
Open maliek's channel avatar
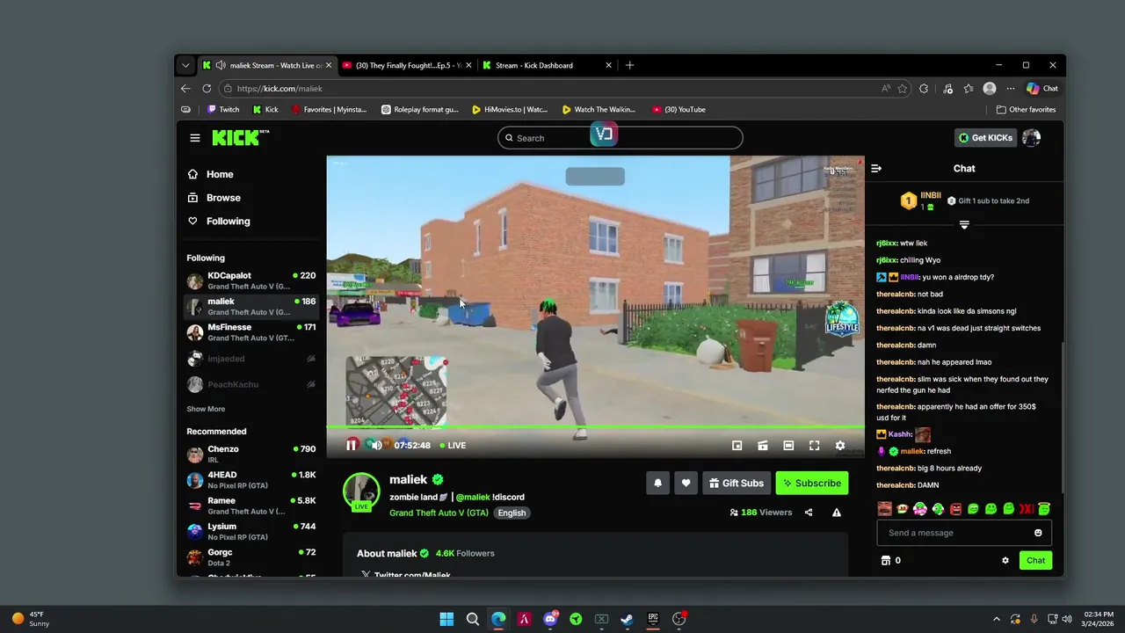pyautogui.click(x=361, y=491)
